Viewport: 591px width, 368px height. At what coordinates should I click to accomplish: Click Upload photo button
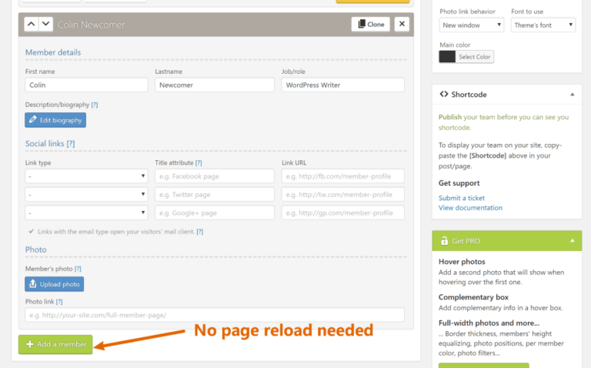pos(55,284)
